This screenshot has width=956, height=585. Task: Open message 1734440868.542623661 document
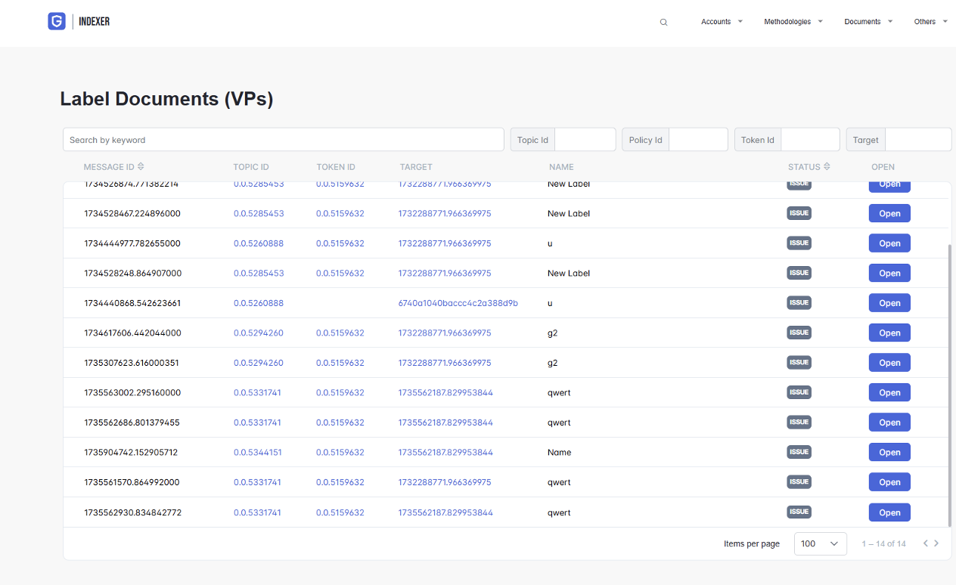tap(889, 303)
